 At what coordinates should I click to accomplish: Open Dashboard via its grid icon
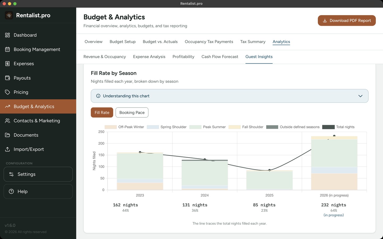7,35
